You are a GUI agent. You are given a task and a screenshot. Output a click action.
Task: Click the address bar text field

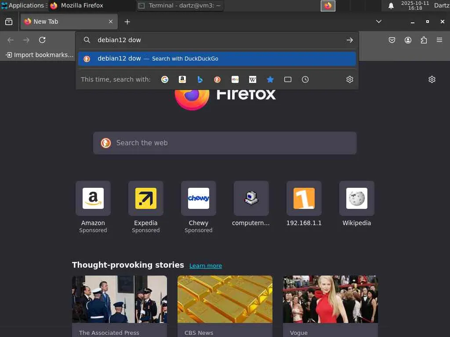pyautogui.click(x=218, y=40)
